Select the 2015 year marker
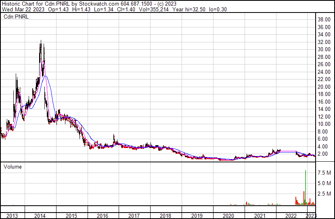Image resolution: width=335 pixels, height=219 pixels. pos(71,216)
